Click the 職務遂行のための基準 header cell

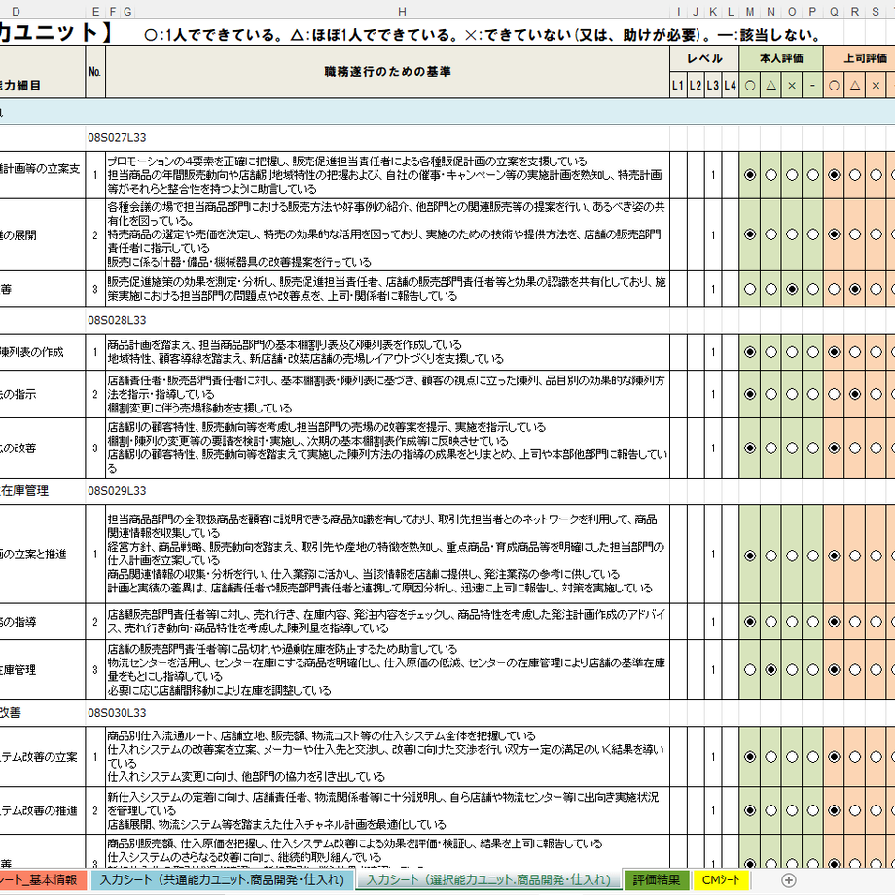pyautogui.click(x=387, y=71)
